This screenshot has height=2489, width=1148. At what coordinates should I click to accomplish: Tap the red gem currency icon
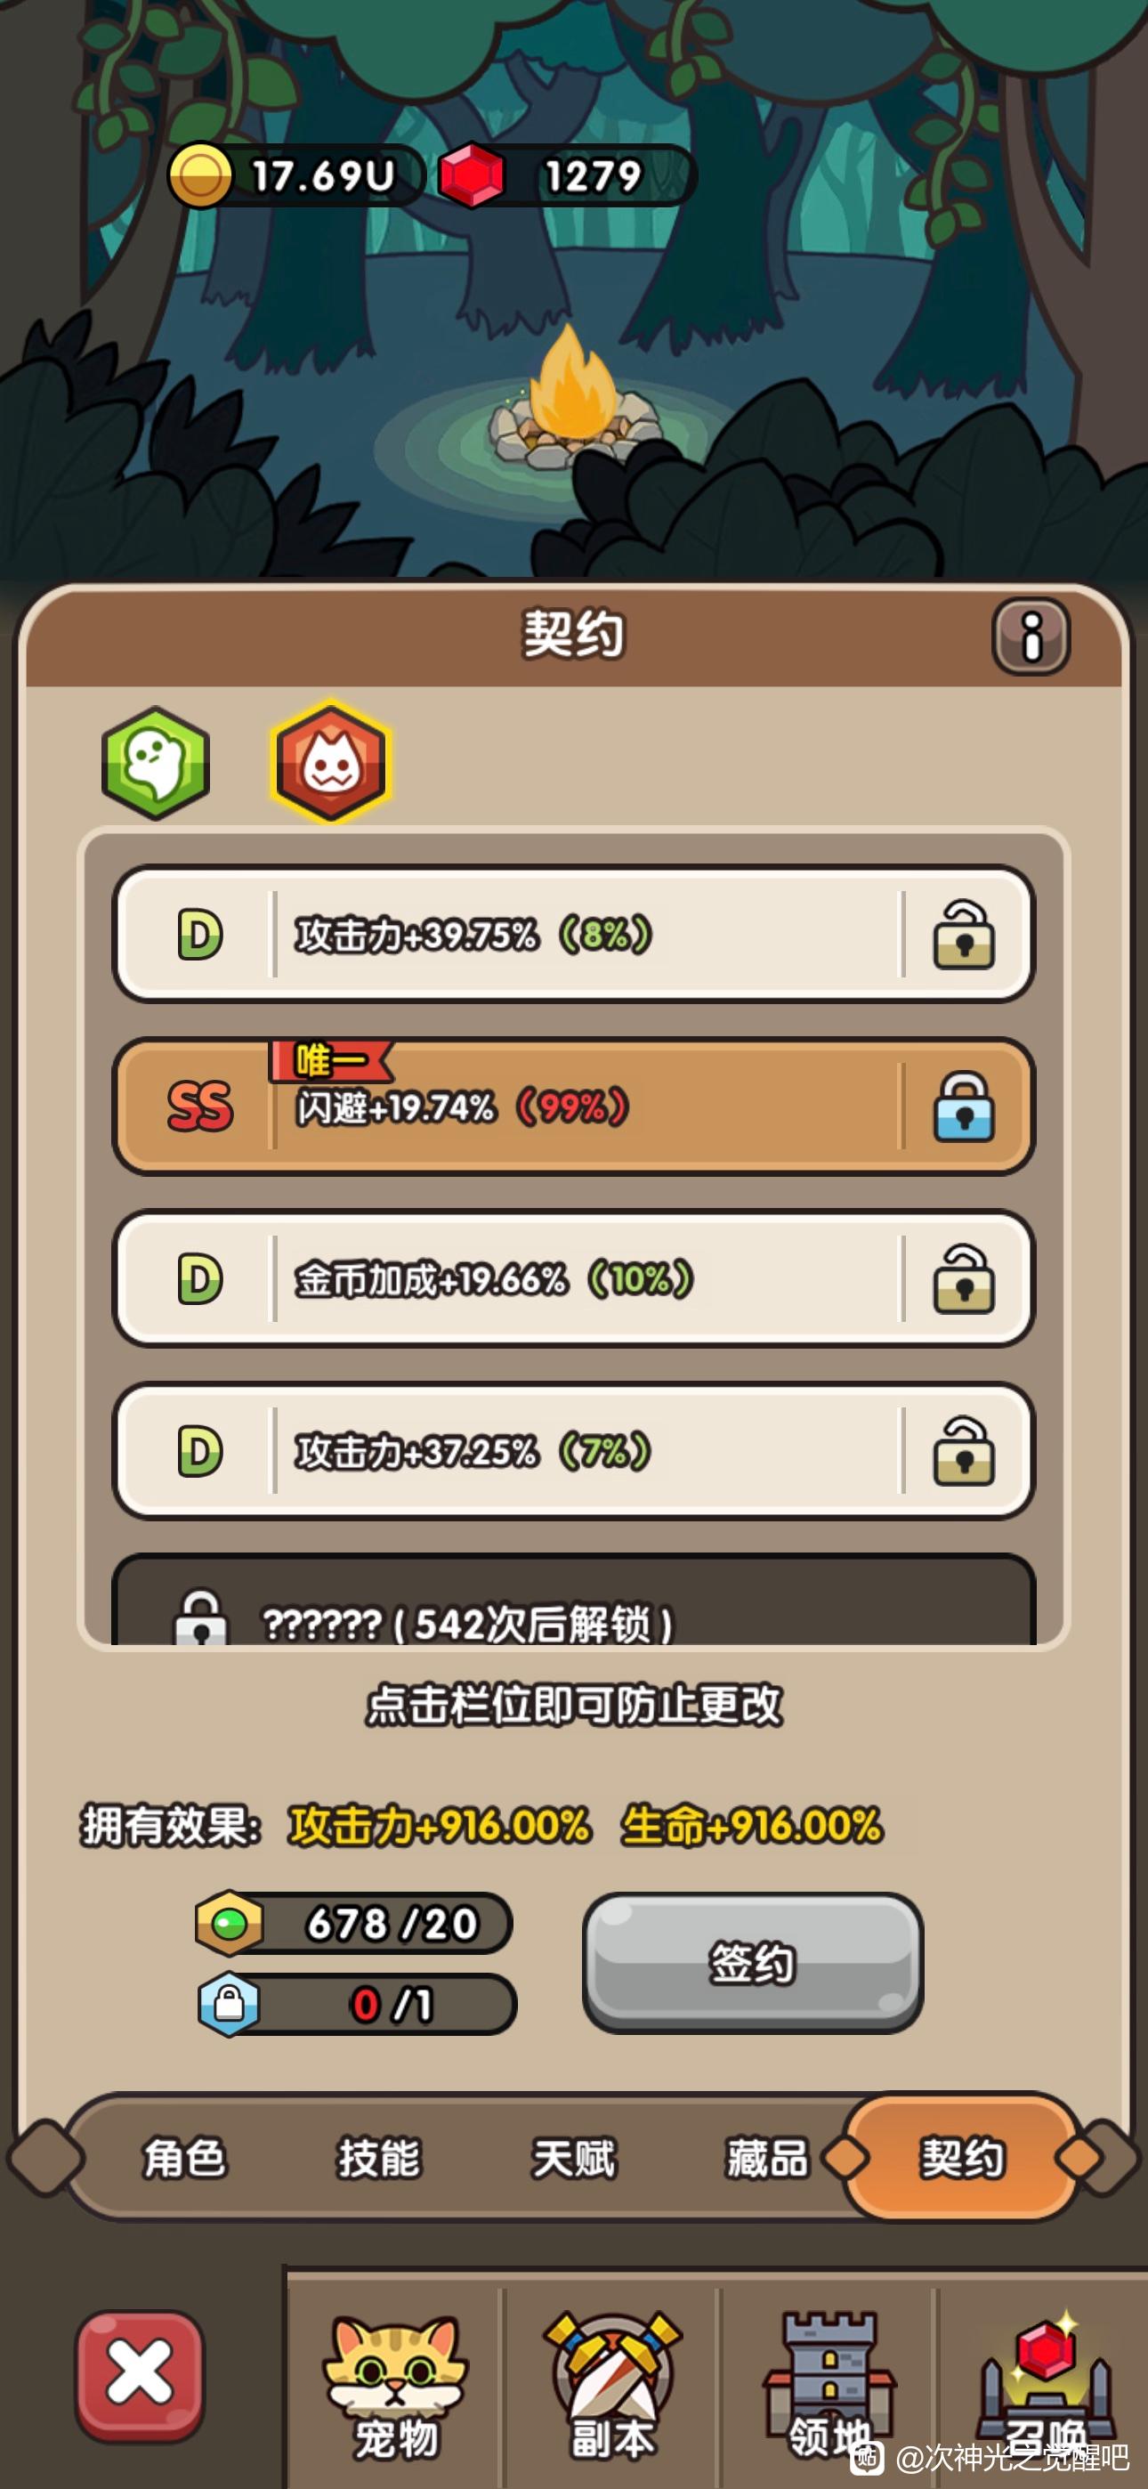tap(472, 176)
